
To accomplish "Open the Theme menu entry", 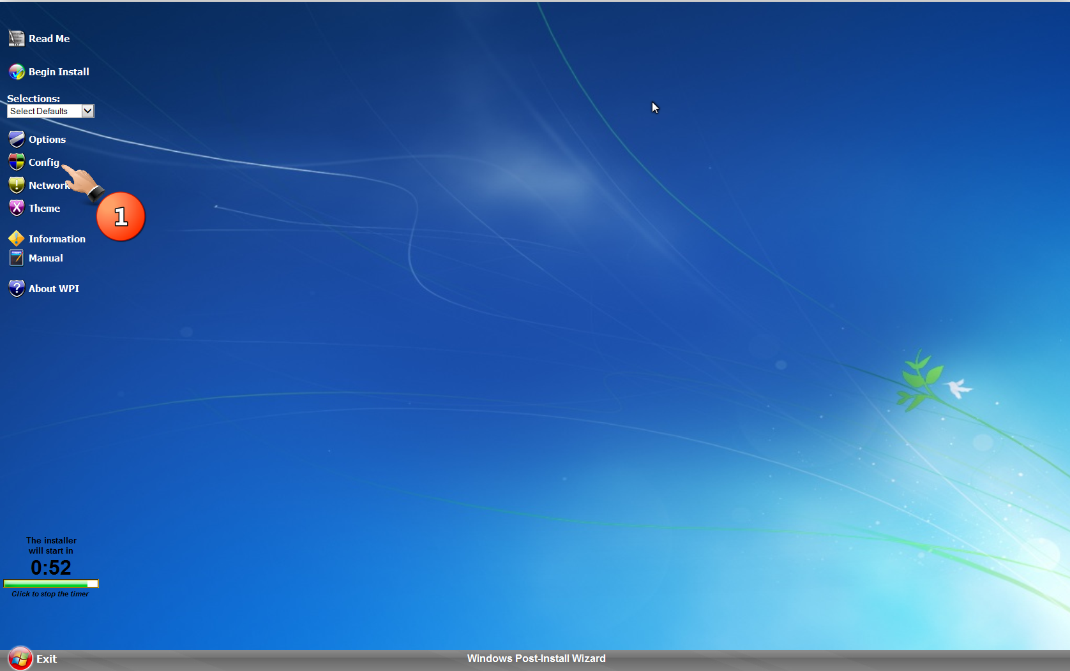I will pos(45,208).
